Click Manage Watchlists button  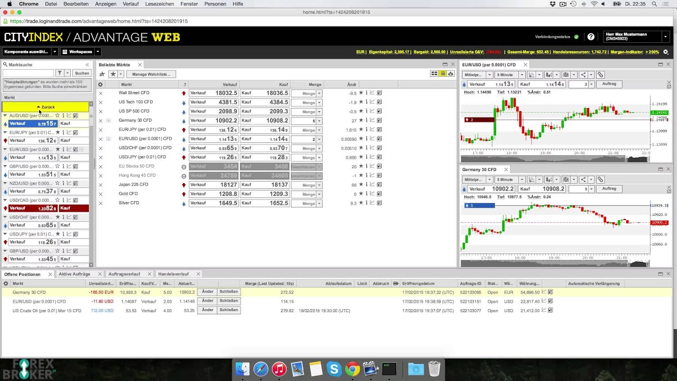coord(151,74)
